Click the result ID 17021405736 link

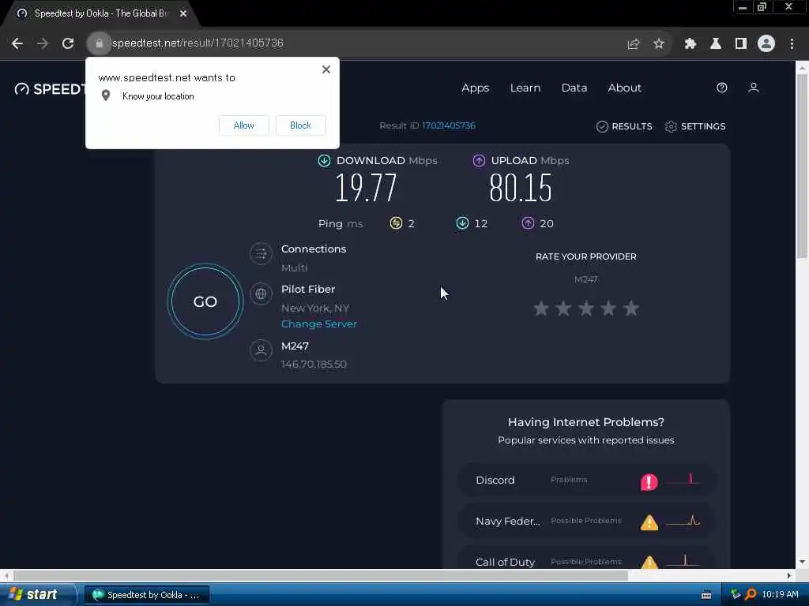(x=449, y=125)
